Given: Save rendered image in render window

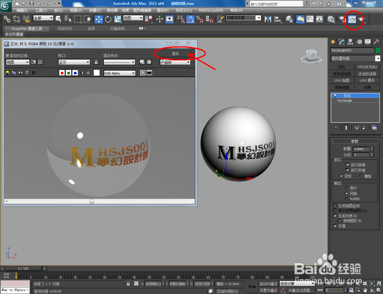Looking at the screenshot, I should click(7, 73).
